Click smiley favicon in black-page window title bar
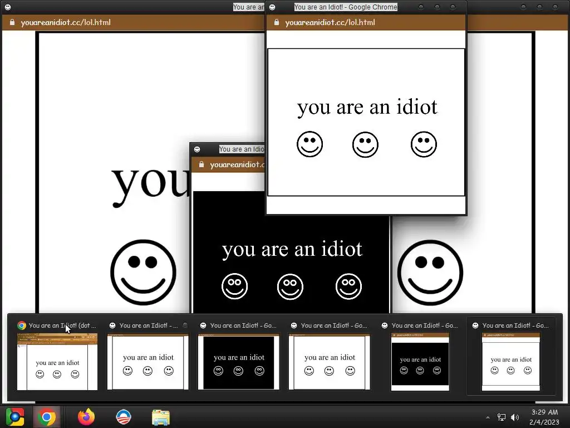This screenshot has width=570, height=428. click(x=197, y=149)
